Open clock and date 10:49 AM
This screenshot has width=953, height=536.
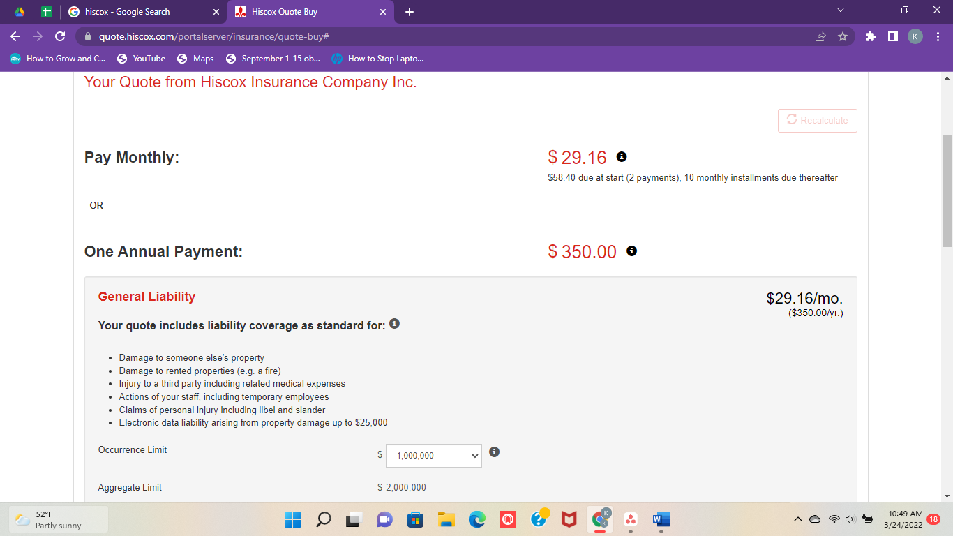(903, 519)
